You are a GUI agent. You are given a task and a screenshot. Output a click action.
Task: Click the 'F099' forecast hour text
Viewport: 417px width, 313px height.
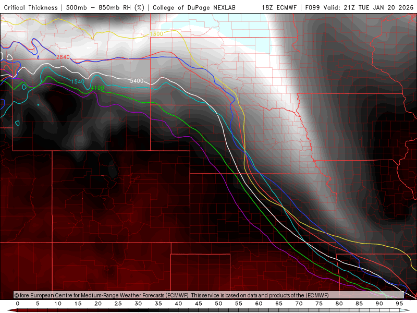312,8
